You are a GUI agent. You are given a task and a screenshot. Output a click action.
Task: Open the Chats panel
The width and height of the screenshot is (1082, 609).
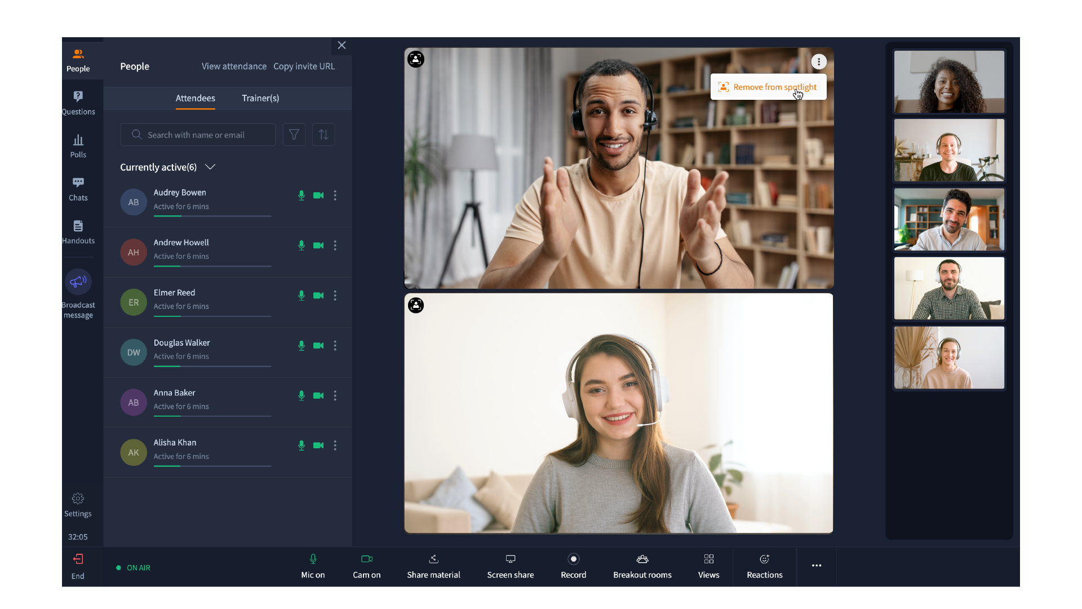[x=78, y=189]
